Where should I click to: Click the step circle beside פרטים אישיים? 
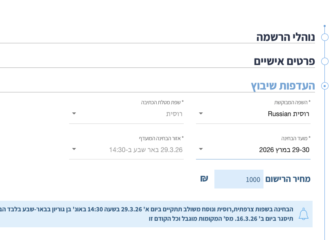click(325, 61)
